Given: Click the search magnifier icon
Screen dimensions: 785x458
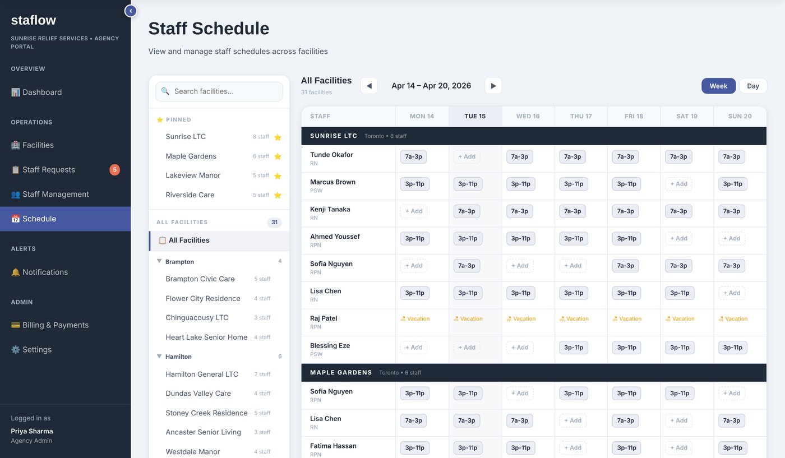Looking at the screenshot, I should (x=165, y=91).
